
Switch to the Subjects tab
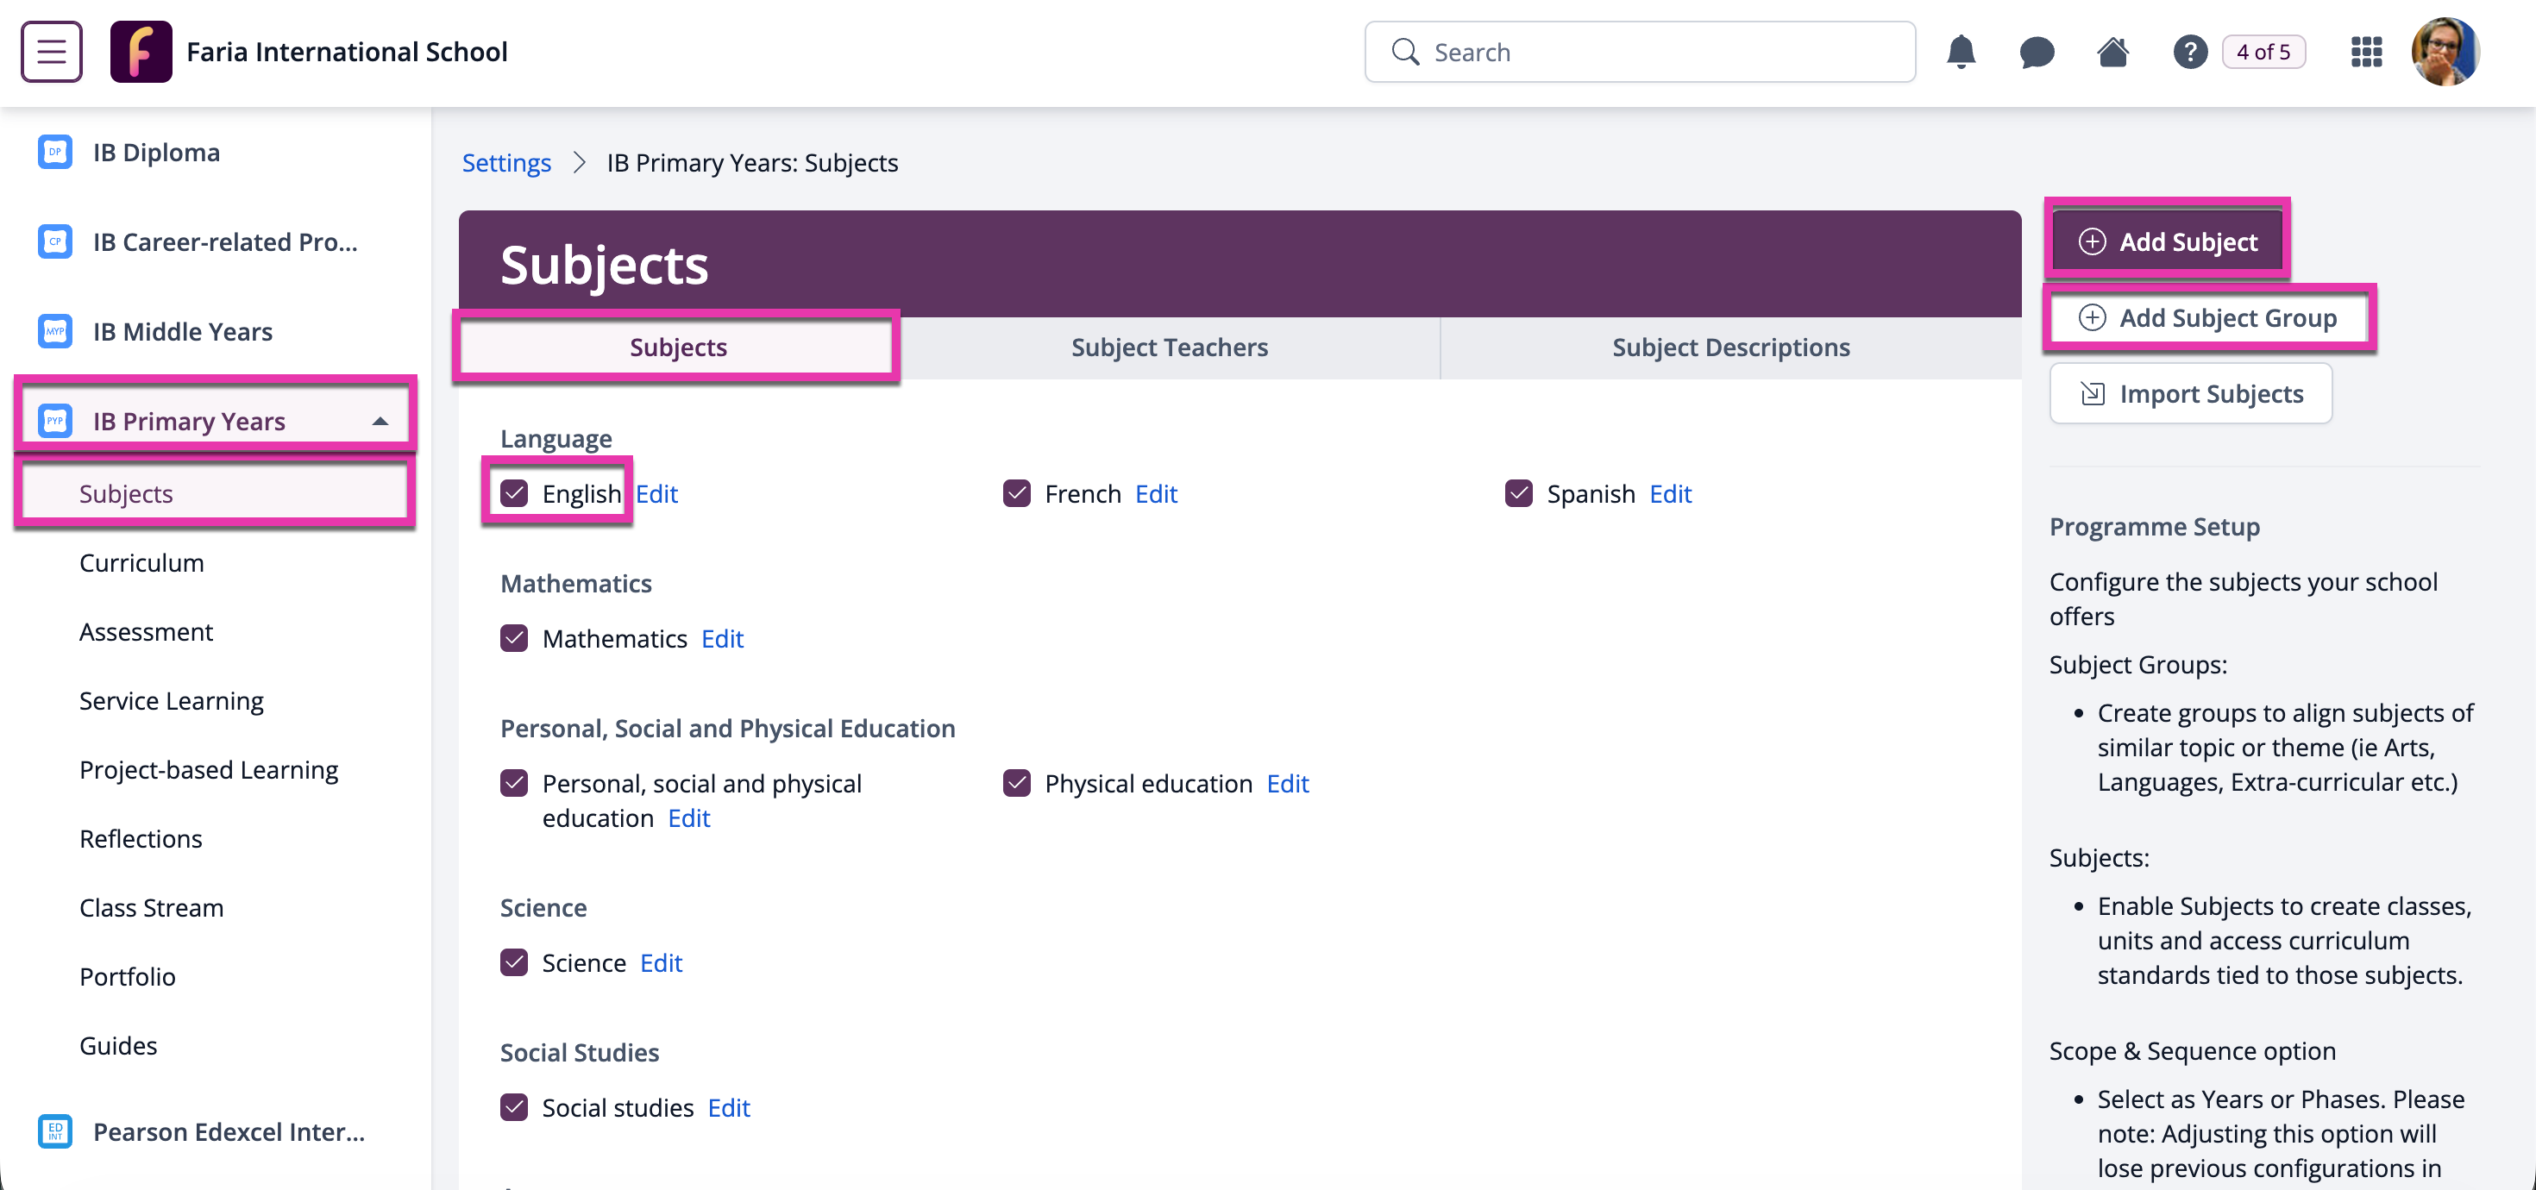pyautogui.click(x=678, y=348)
